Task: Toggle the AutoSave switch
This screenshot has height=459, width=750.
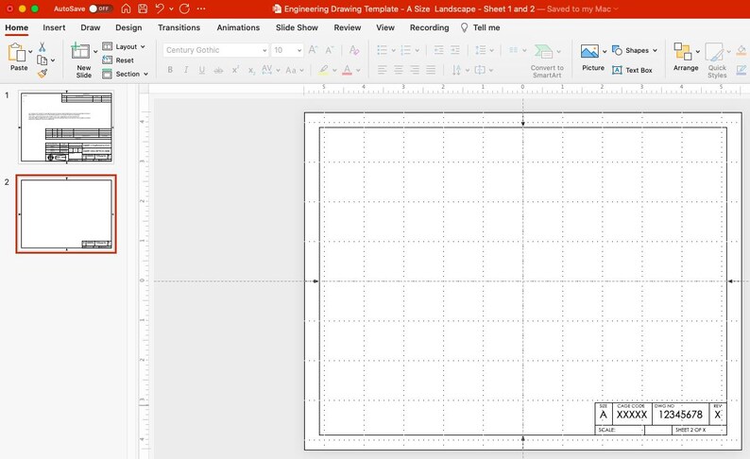Action: point(100,8)
